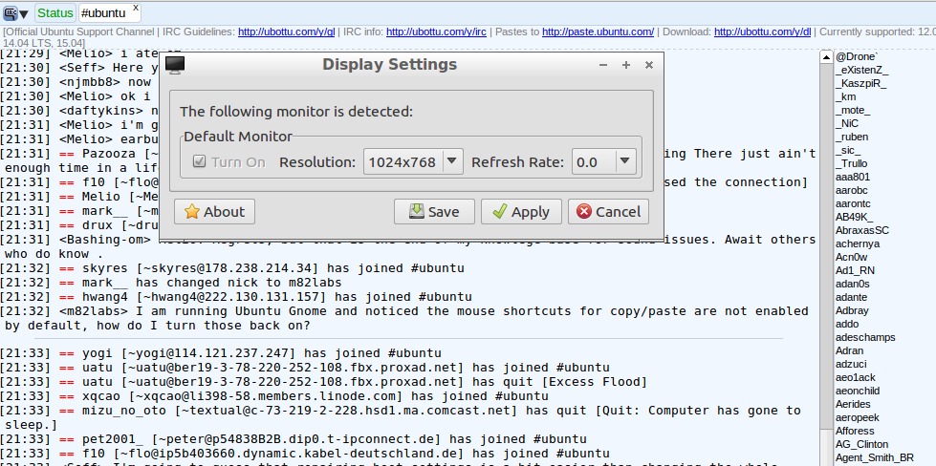Open the Refresh Rate dropdown
This screenshot has height=466, width=936.
tap(603, 161)
